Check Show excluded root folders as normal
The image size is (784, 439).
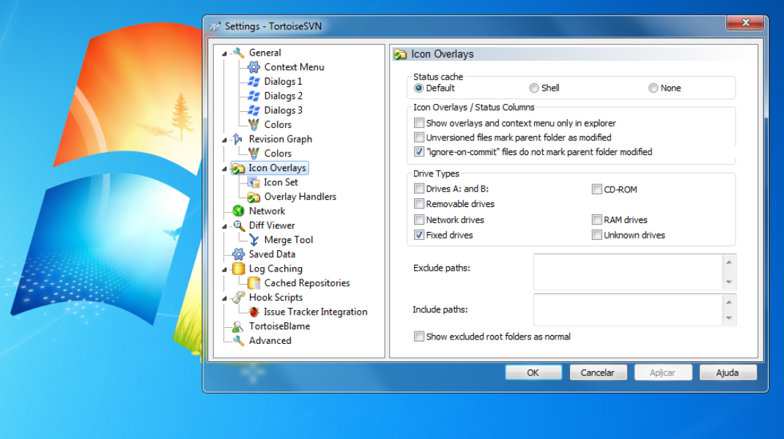pyautogui.click(x=419, y=337)
